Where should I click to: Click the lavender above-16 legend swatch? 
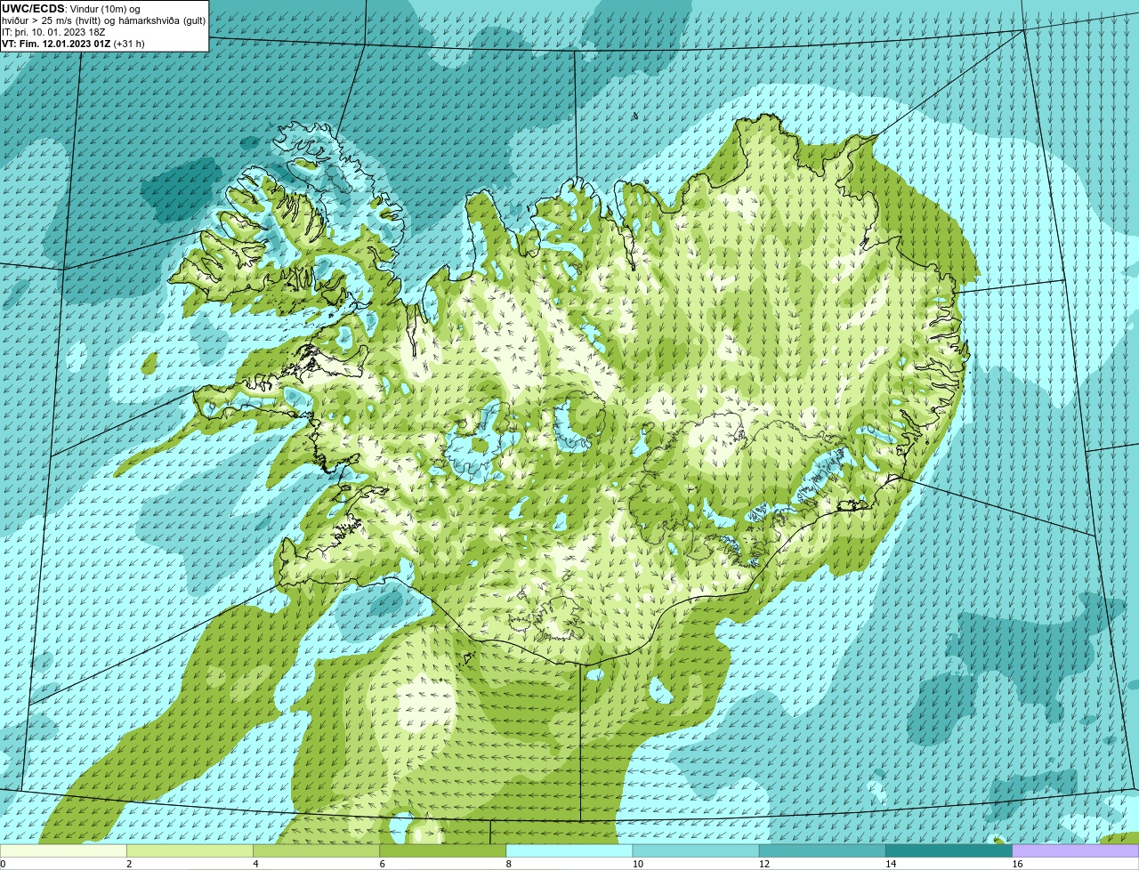click(x=1076, y=851)
